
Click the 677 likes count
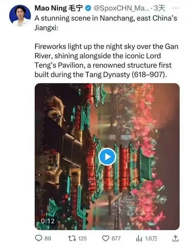tap(116, 238)
